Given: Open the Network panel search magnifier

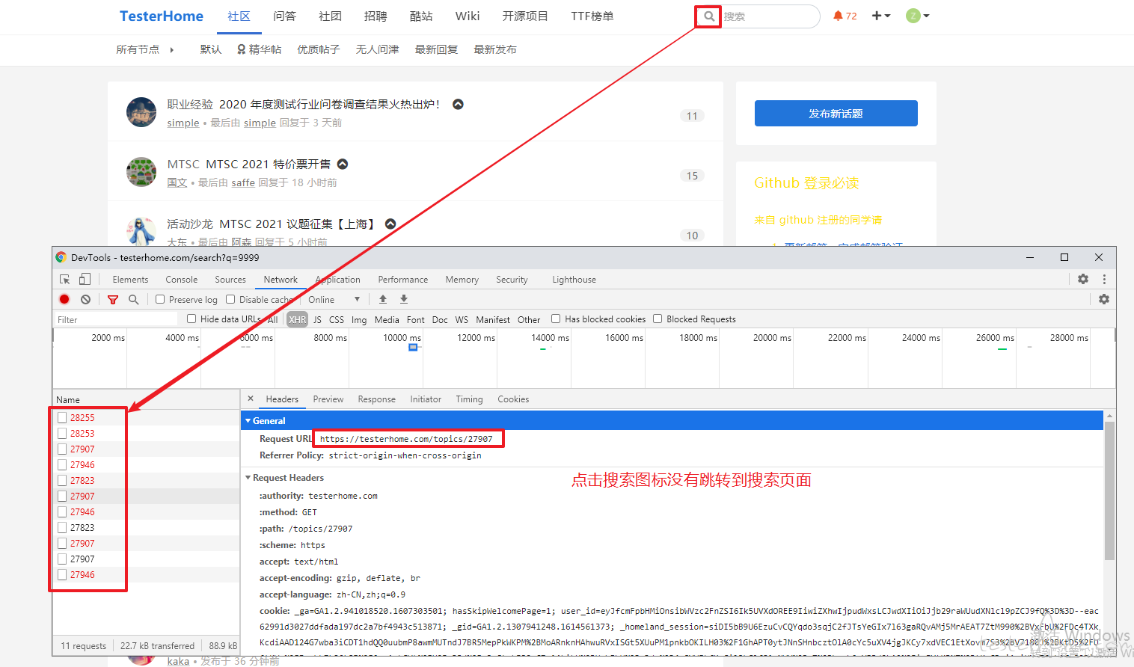Looking at the screenshot, I should pos(134,299).
